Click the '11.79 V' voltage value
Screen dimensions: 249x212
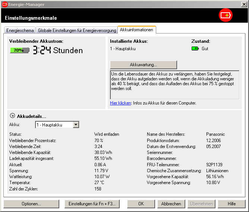click(x=101, y=171)
